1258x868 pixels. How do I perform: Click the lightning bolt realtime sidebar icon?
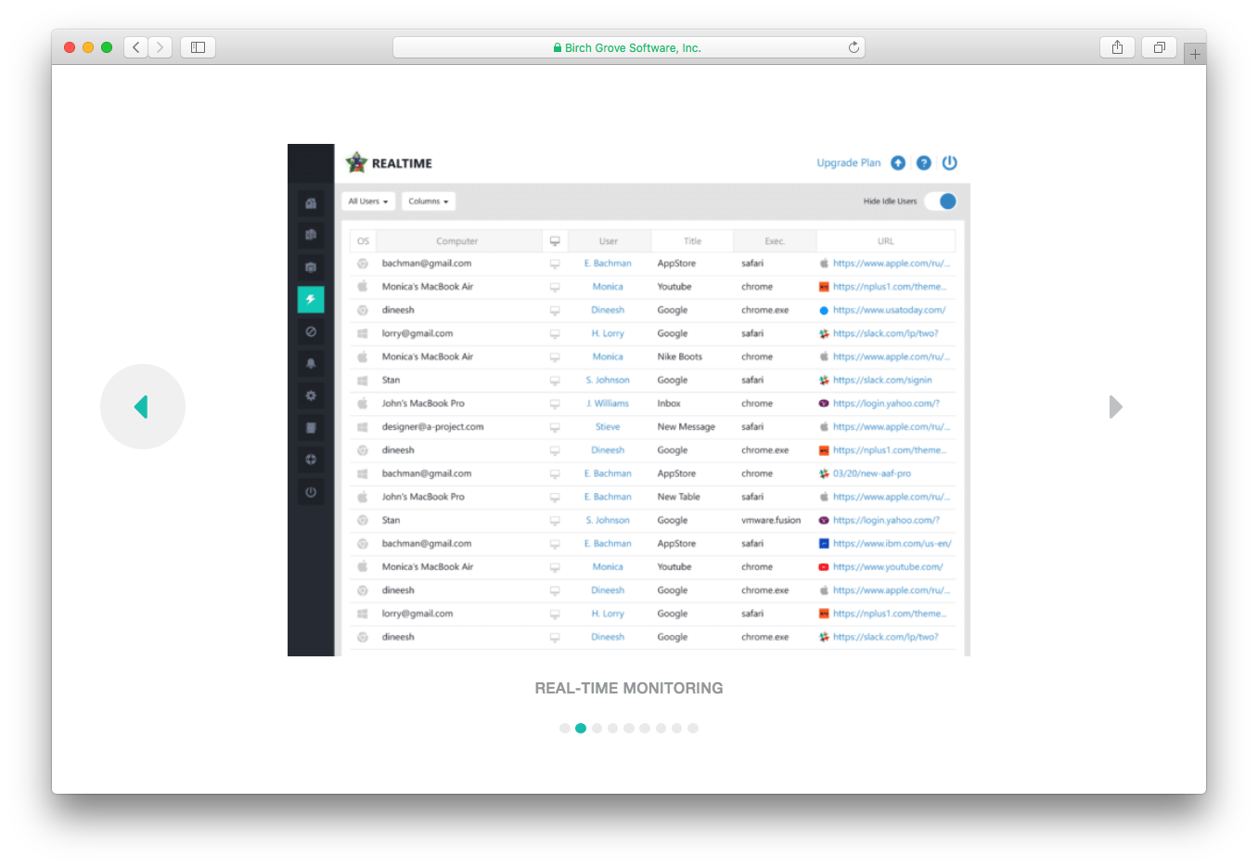tap(311, 299)
